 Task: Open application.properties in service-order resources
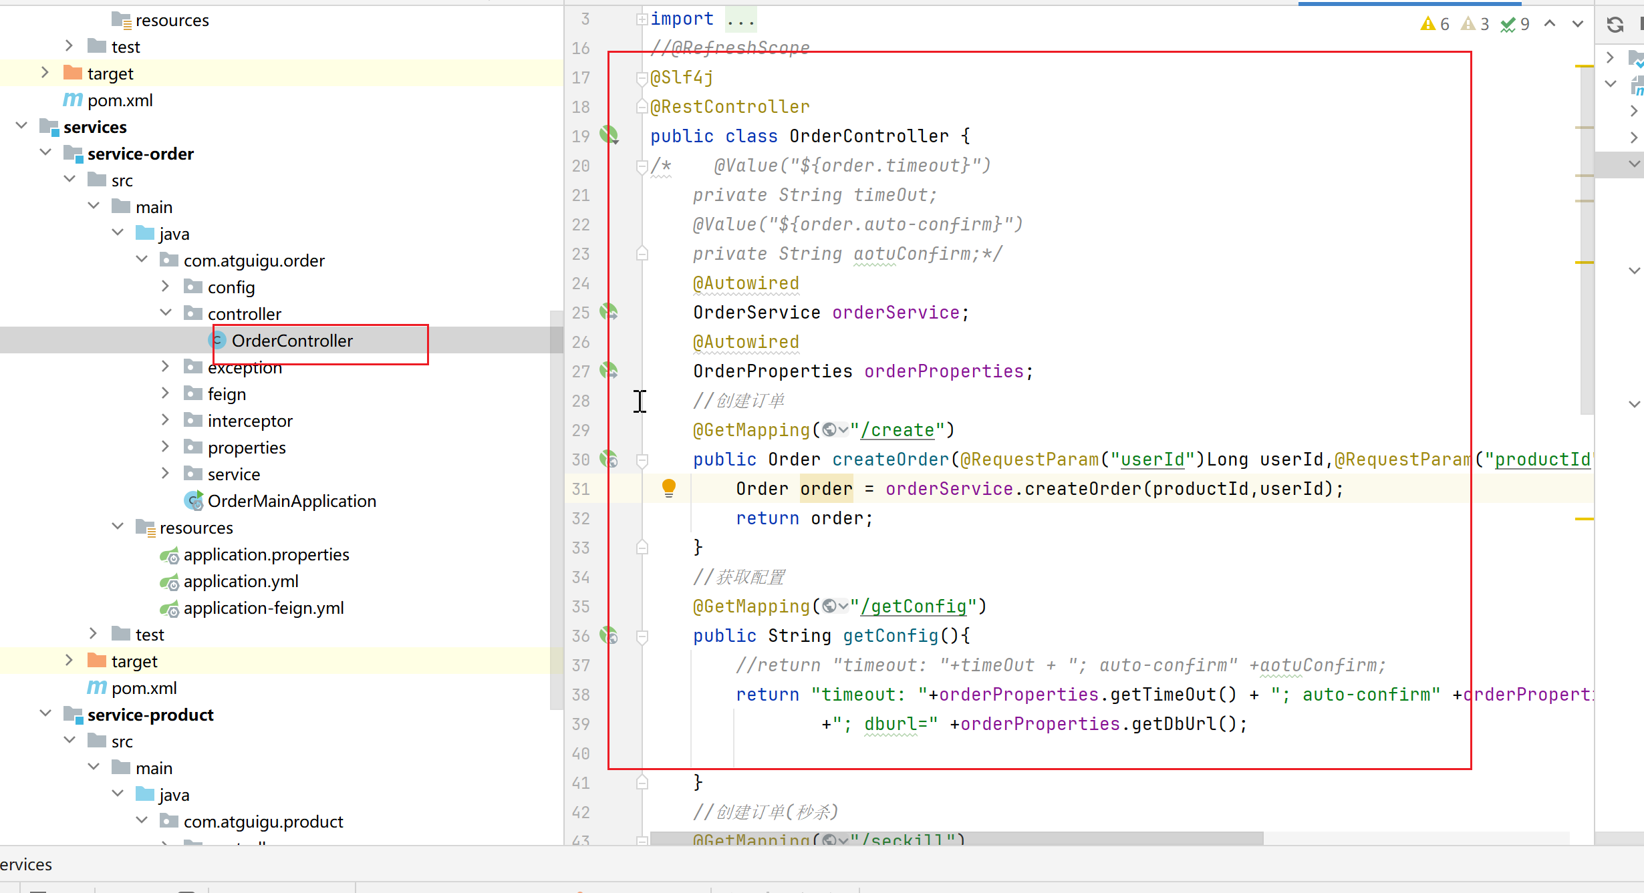pos(266,554)
